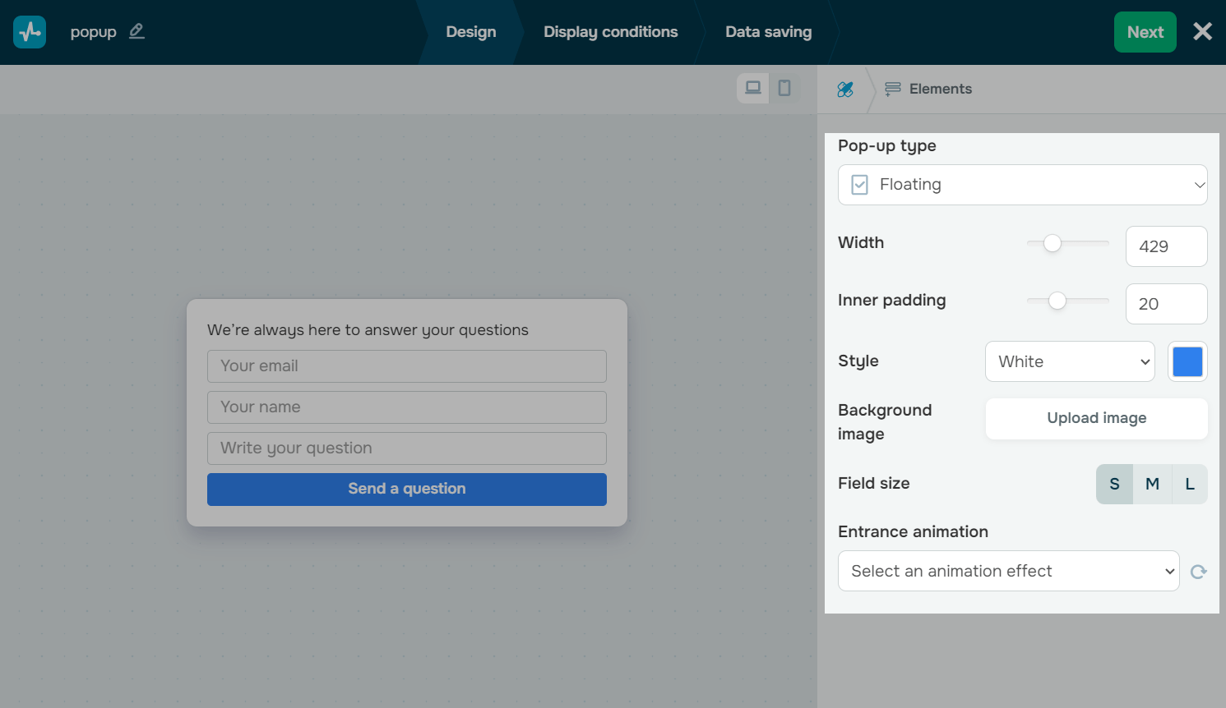Switch to mobile preview mode
The width and height of the screenshot is (1226, 708).
pyautogui.click(x=784, y=88)
